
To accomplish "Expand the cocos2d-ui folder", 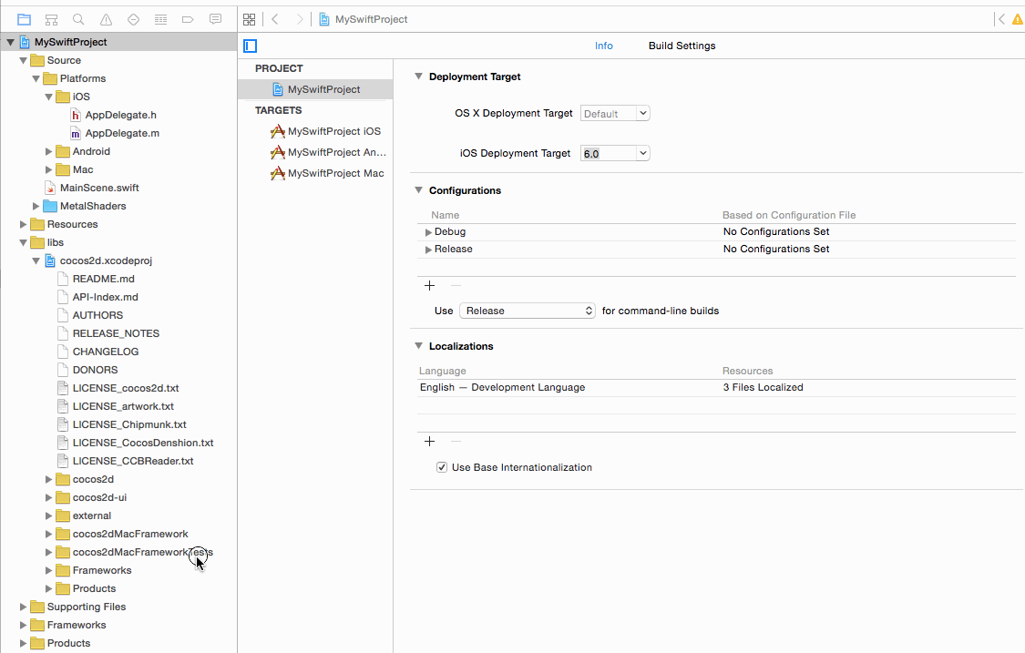I will point(49,498).
